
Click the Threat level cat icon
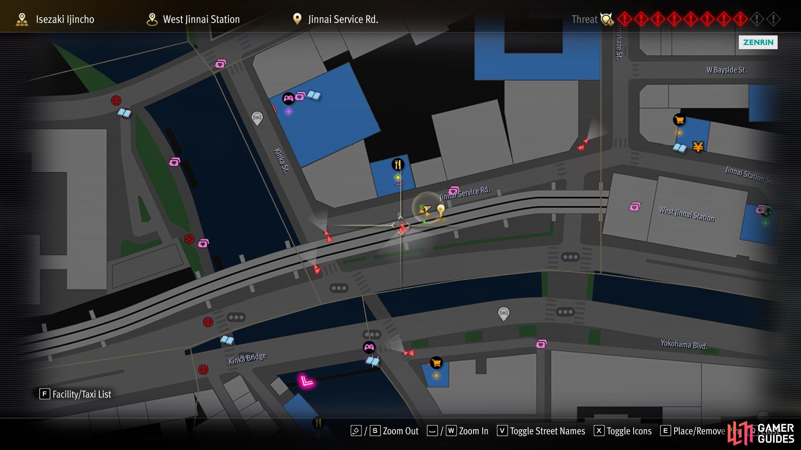pos(607,19)
